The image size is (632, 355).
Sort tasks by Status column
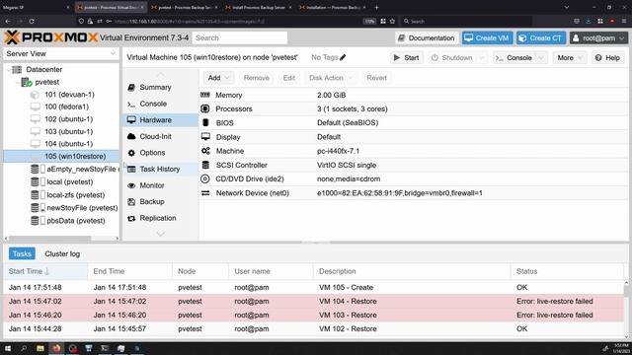coord(566,271)
